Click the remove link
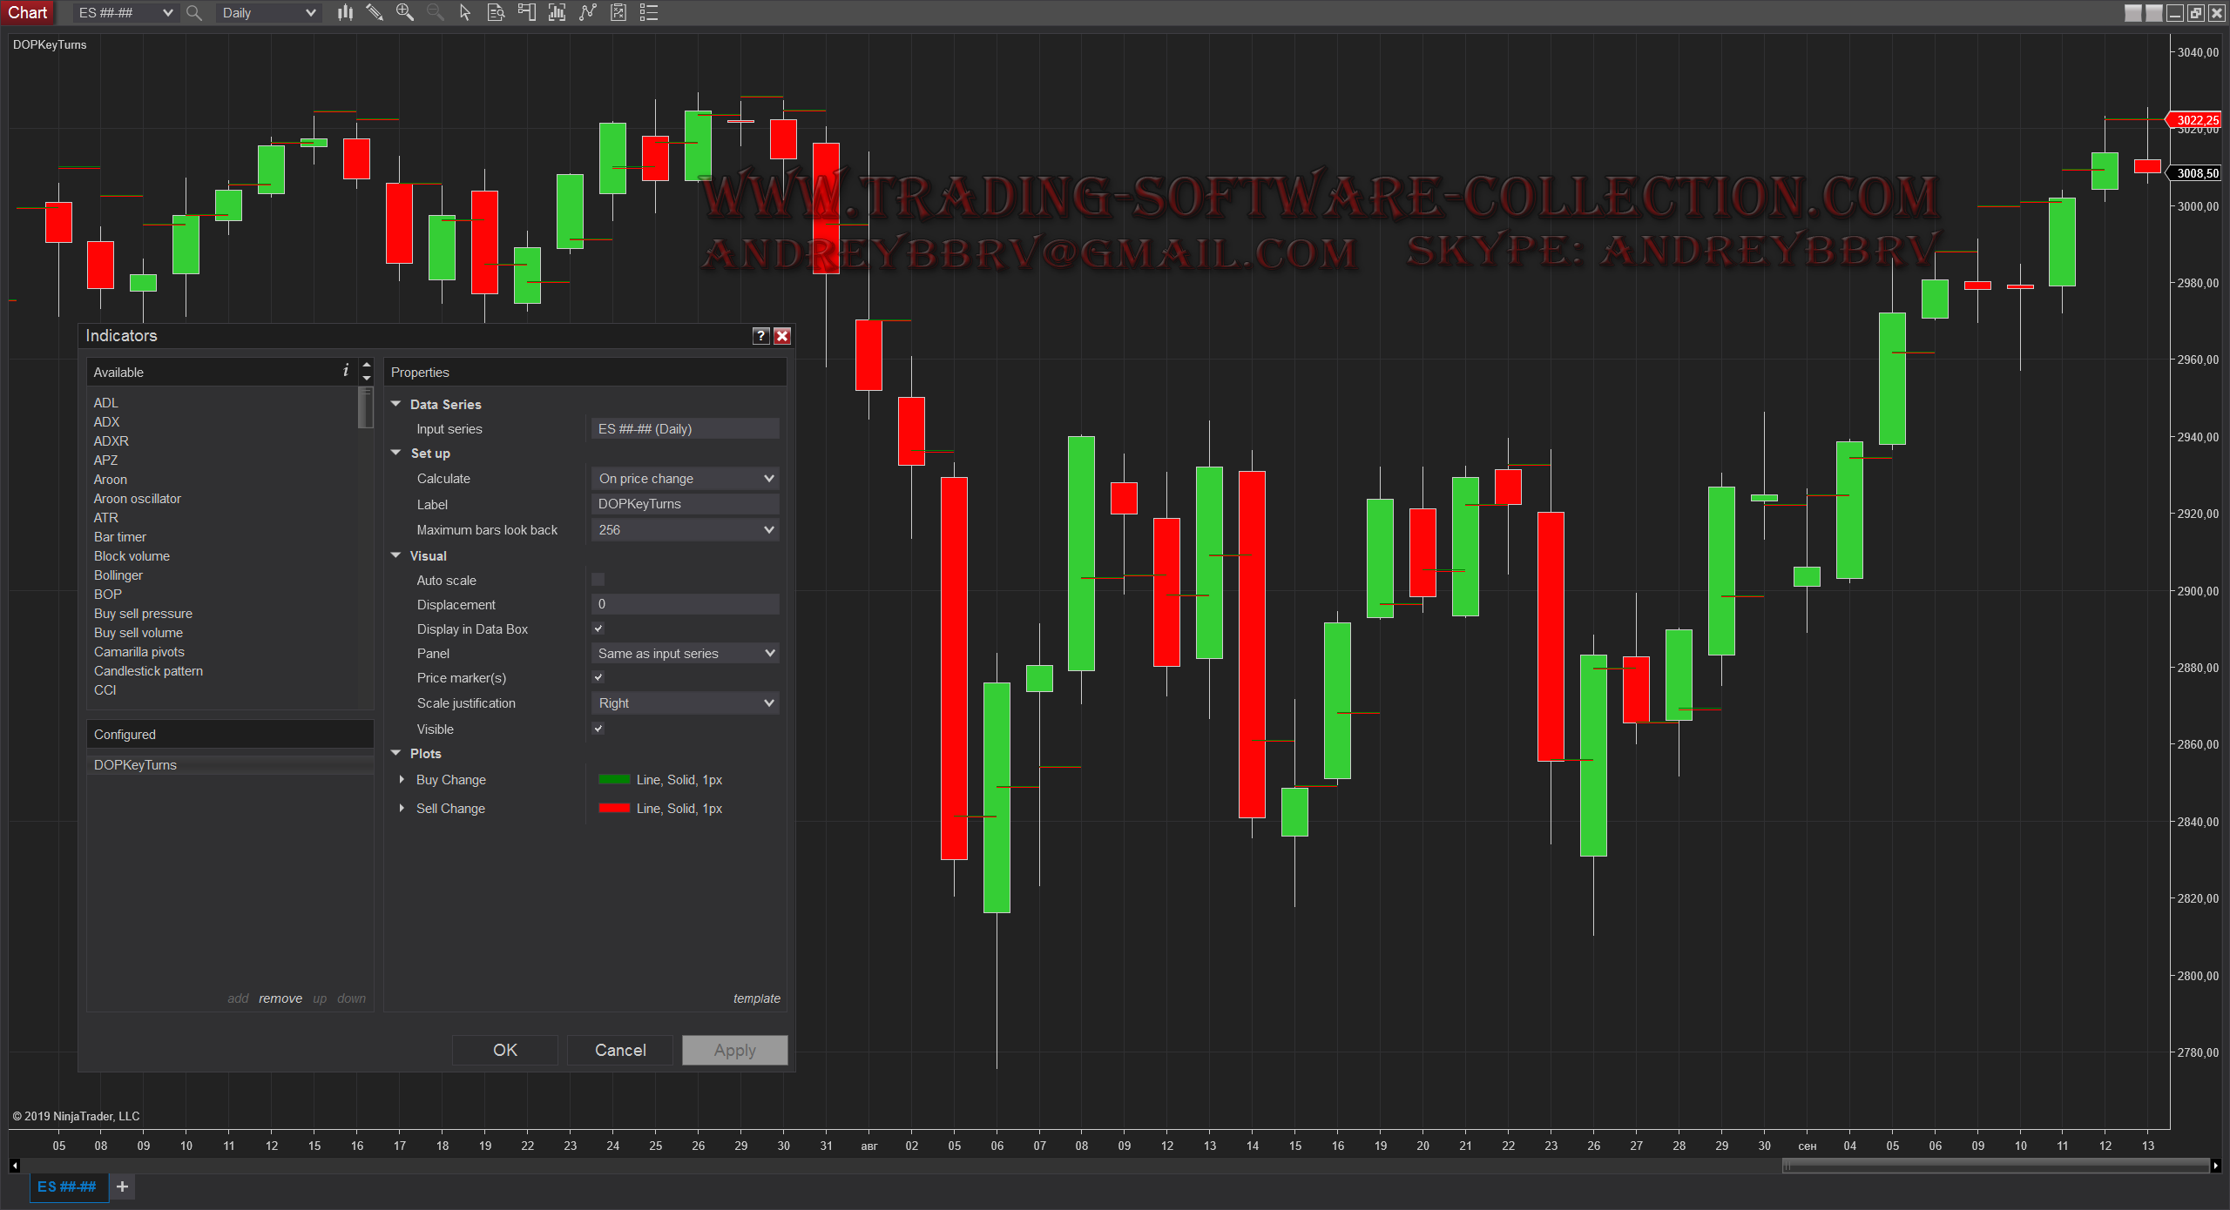This screenshot has width=2230, height=1210. click(280, 998)
